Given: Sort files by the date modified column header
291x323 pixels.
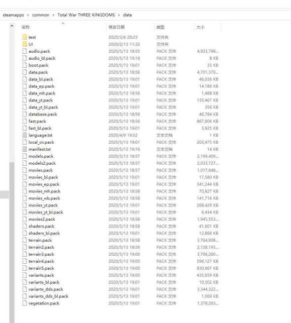Looking at the screenshot, I should point(116,27).
